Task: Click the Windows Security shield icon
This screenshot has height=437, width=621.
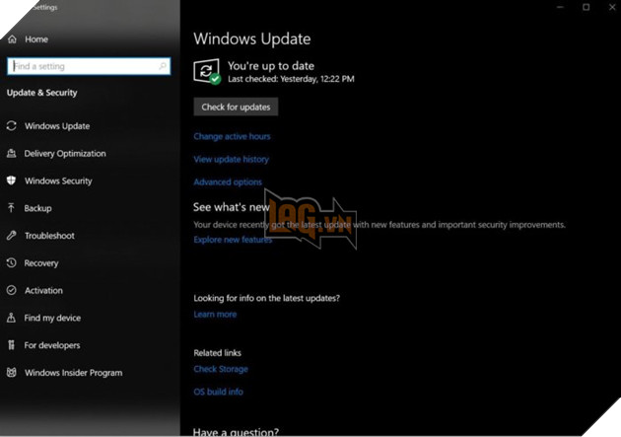Action: pos(12,181)
